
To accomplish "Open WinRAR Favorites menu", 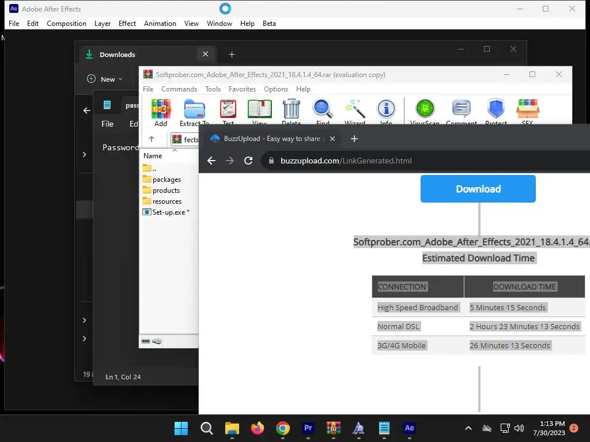I will pyautogui.click(x=243, y=89).
